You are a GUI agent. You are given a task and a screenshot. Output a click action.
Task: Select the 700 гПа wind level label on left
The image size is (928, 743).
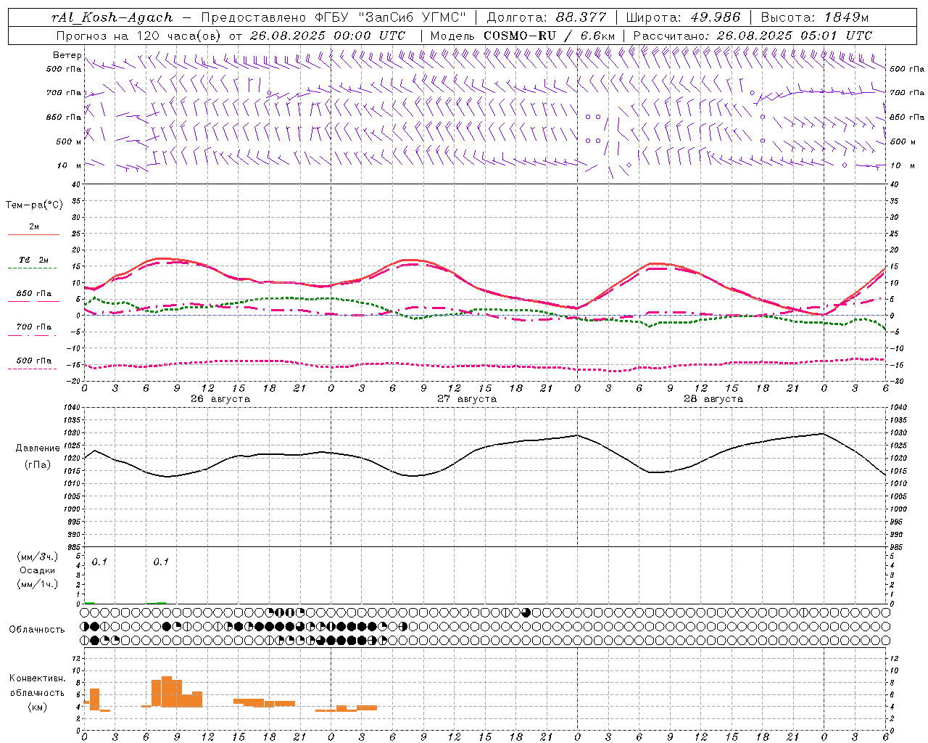[x=64, y=93]
